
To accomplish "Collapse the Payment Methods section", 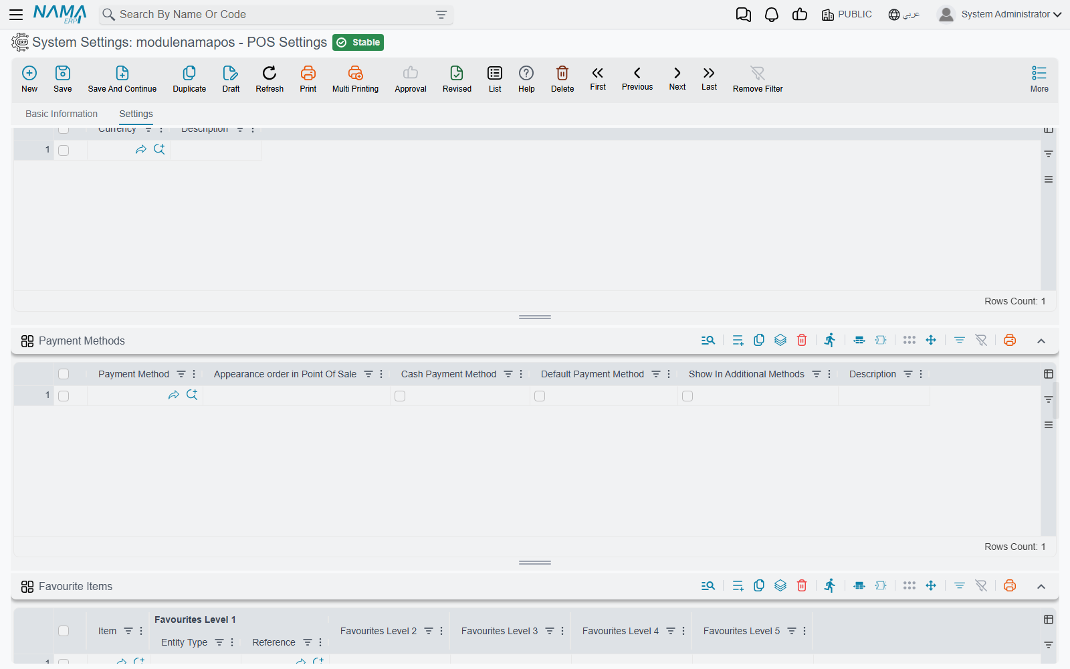I will click(x=1041, y=341).
